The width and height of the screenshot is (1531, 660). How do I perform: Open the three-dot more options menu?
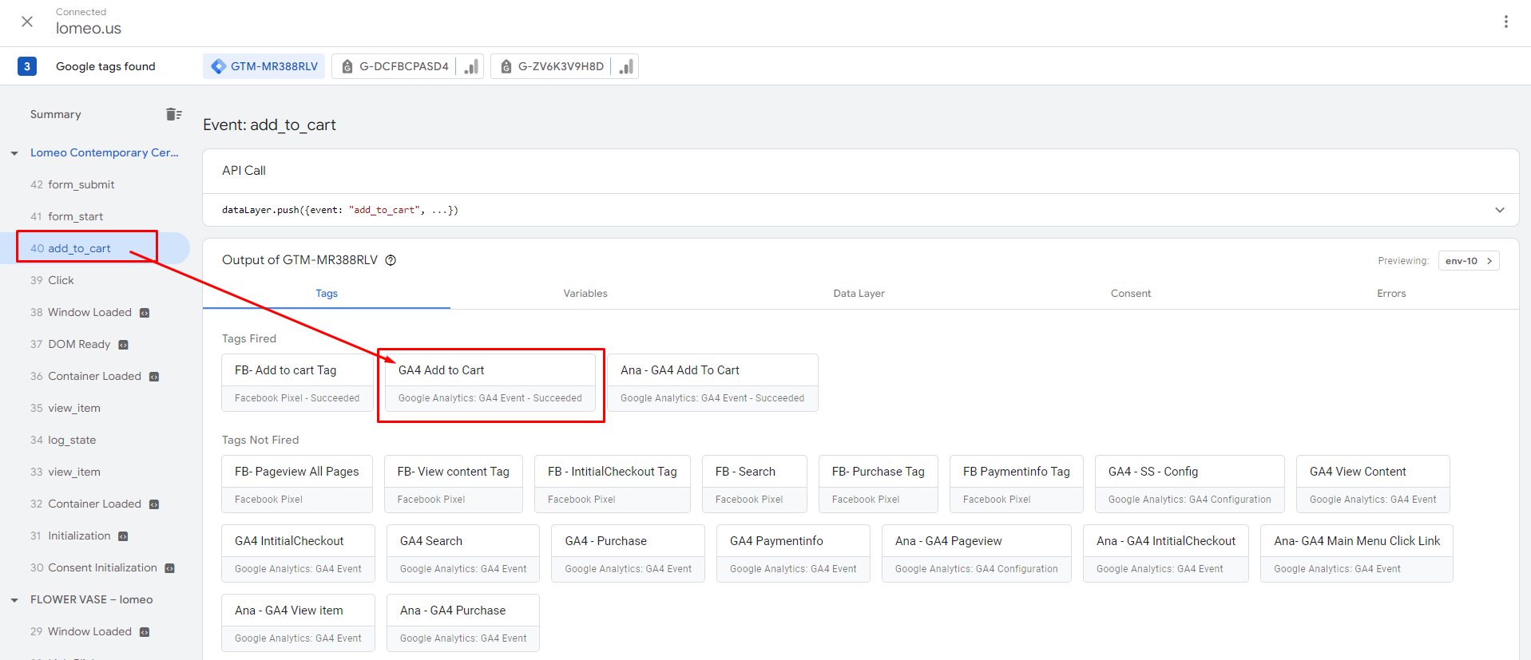click(x=1505, y=22)
